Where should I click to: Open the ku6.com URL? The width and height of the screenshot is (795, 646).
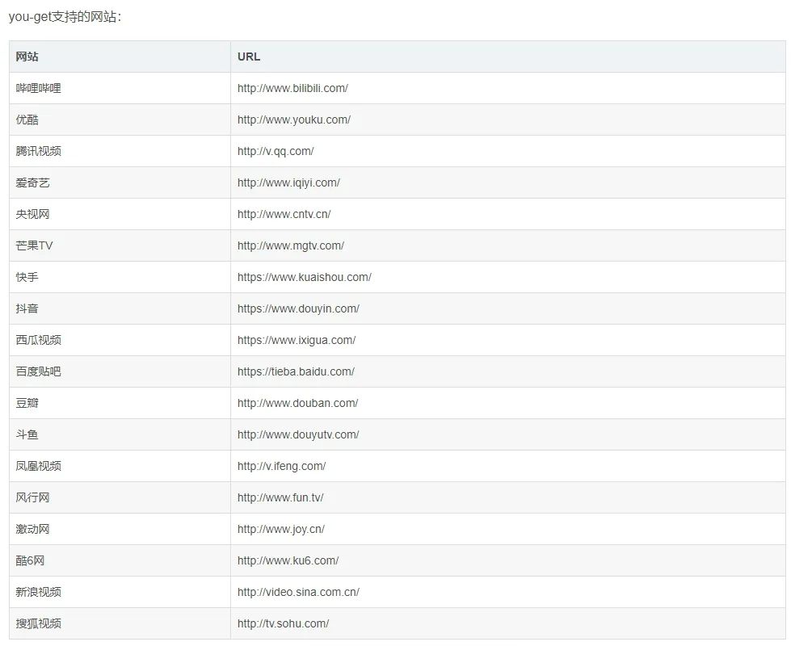coord(288,560)
